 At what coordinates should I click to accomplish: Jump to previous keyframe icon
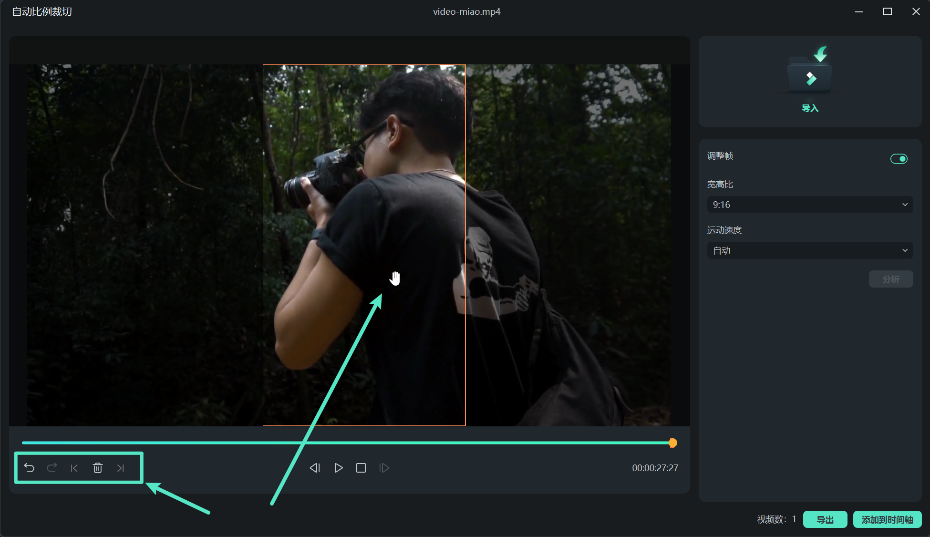(x=74, y=468)
